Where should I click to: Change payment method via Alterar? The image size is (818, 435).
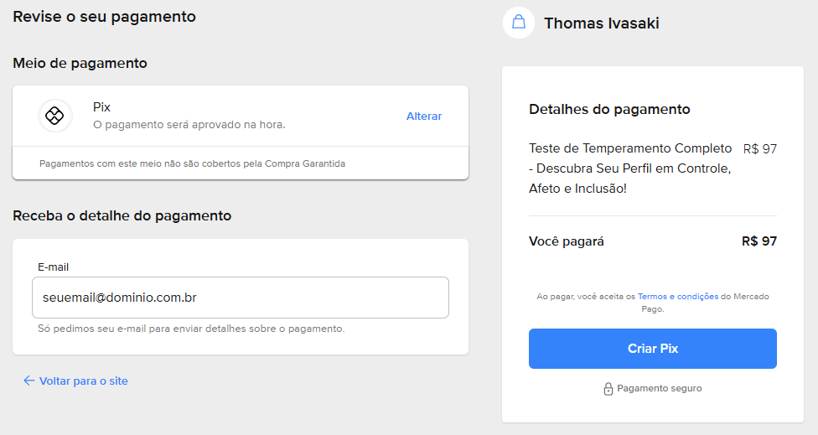(x=424, y=117)
